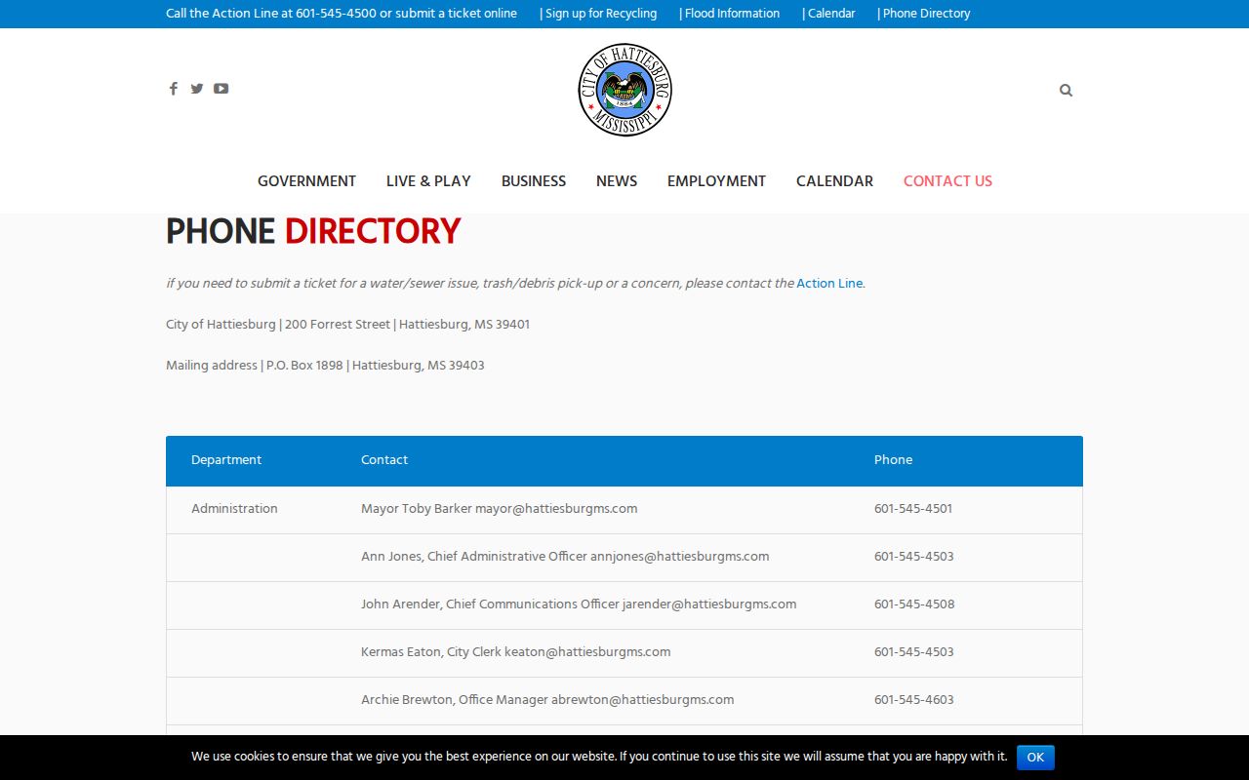The image size is (1249, 780).
Task: Open the city's YouTube channel icon
Action: (x=222, y=89)
